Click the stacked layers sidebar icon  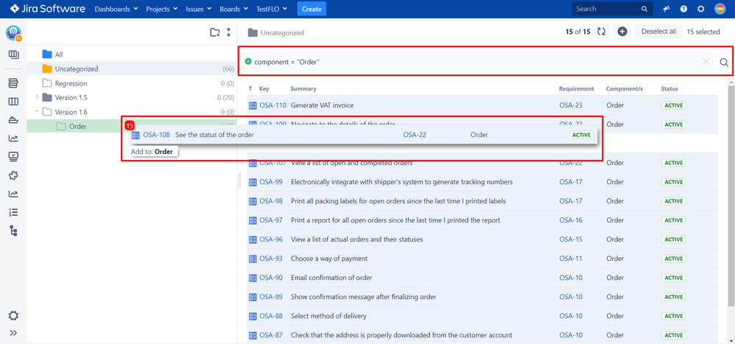pyautogui.click(x=13, y=83)
